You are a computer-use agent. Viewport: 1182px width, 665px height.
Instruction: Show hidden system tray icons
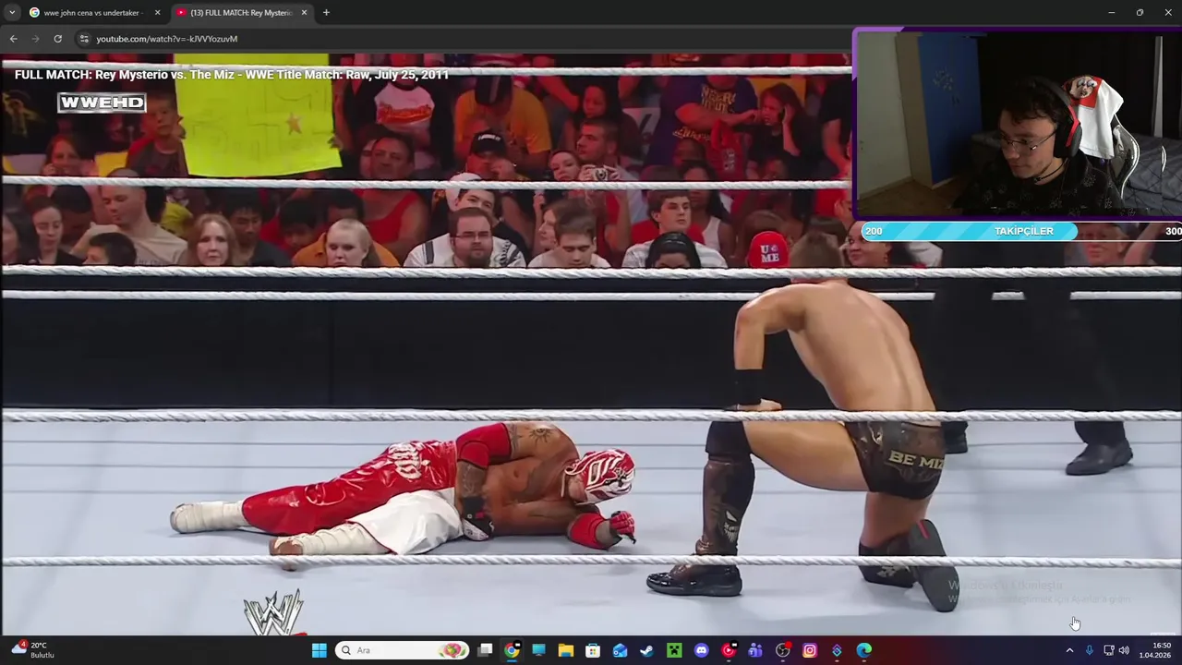[1069, 650]
